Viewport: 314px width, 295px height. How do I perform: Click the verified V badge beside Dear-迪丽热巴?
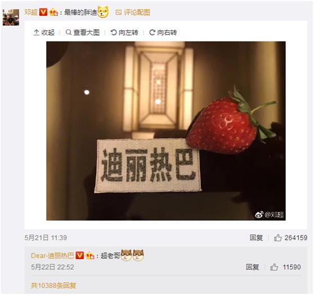coord(79,256)
